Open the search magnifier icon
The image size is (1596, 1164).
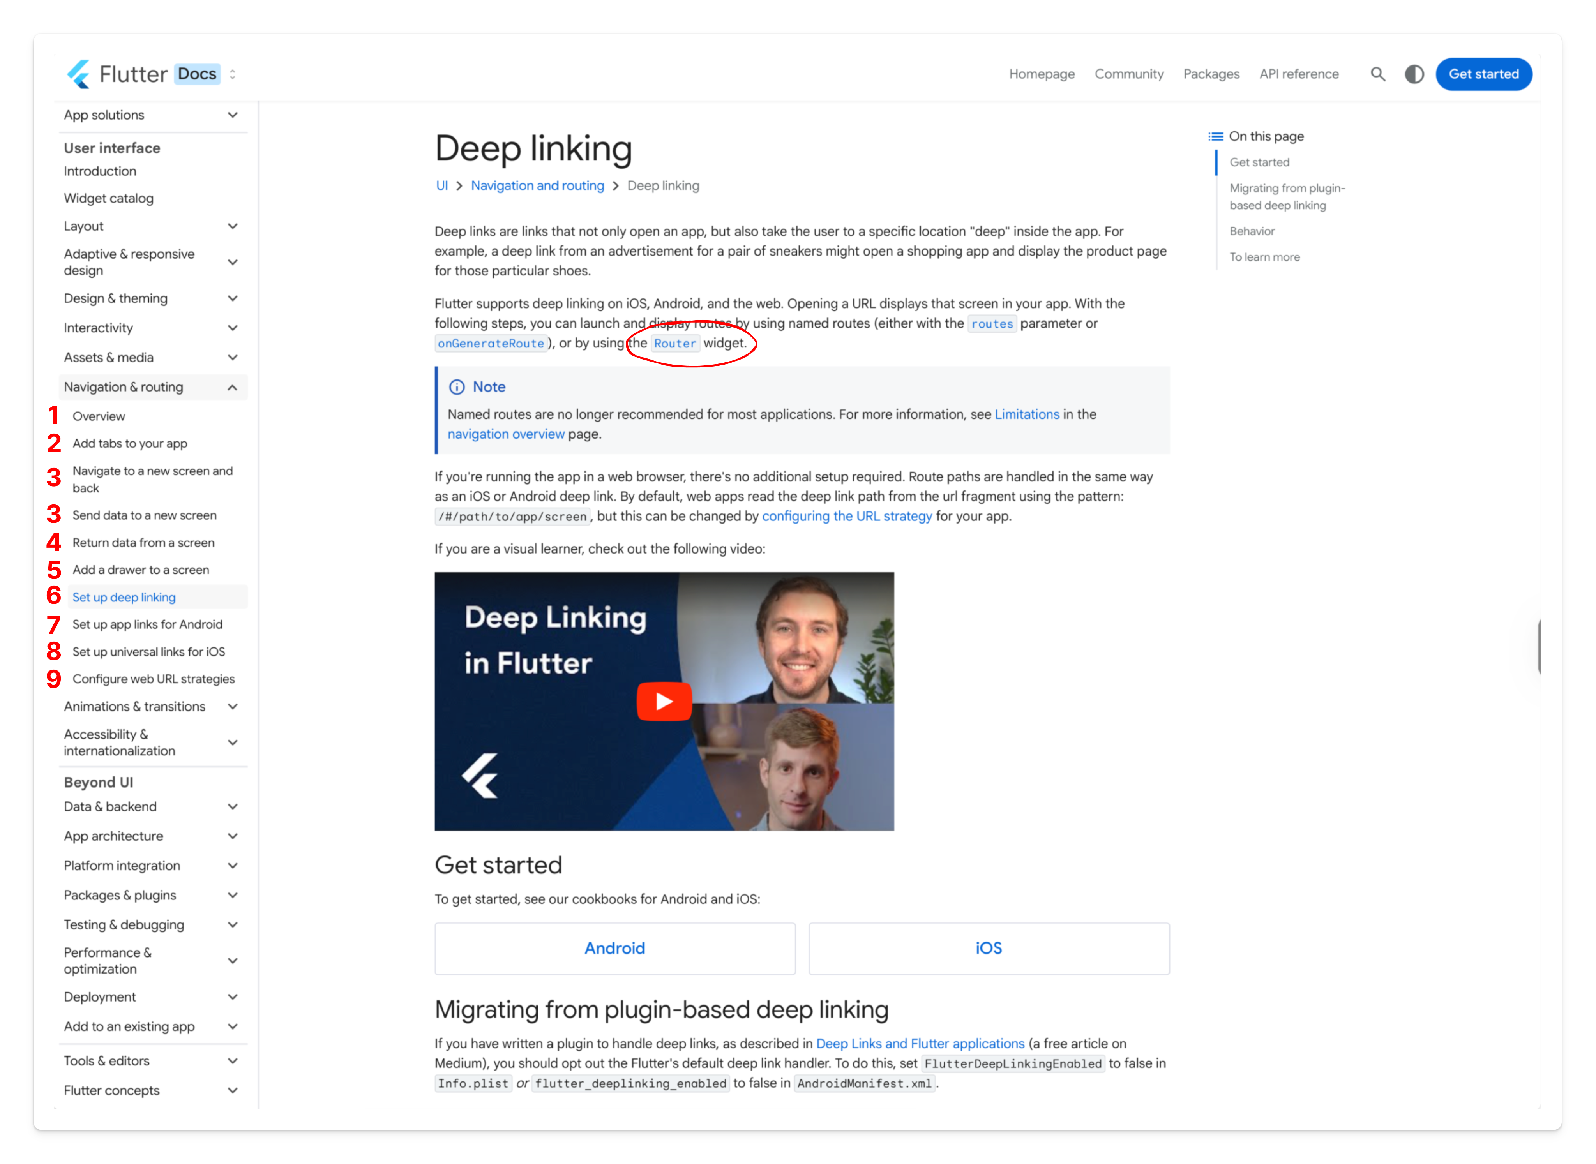pos(1377,74)
